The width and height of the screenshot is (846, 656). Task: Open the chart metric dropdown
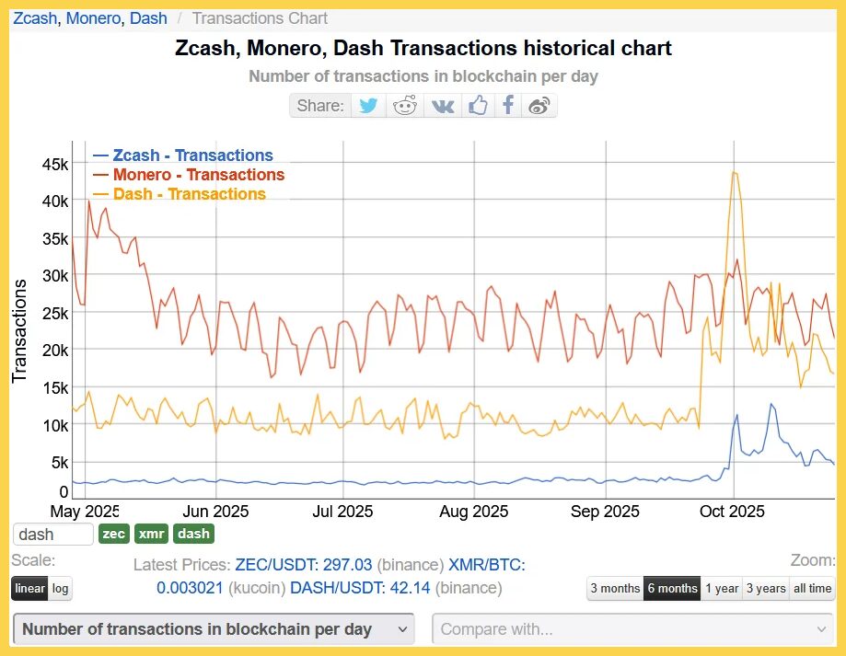[x=213, y=629]
